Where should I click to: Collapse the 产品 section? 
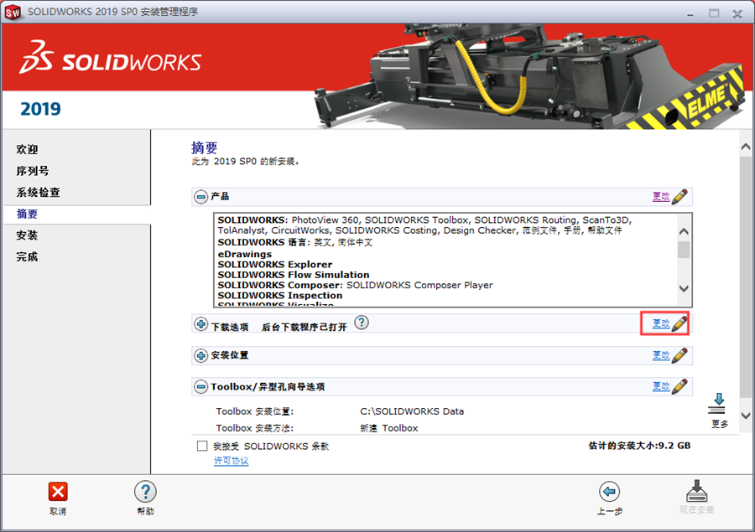click(200, 197)
